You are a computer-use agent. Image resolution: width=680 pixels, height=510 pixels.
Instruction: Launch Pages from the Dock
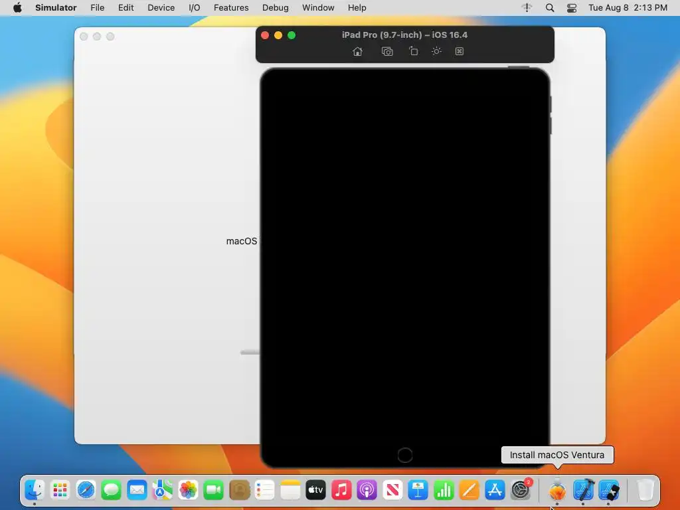(469, 490)
